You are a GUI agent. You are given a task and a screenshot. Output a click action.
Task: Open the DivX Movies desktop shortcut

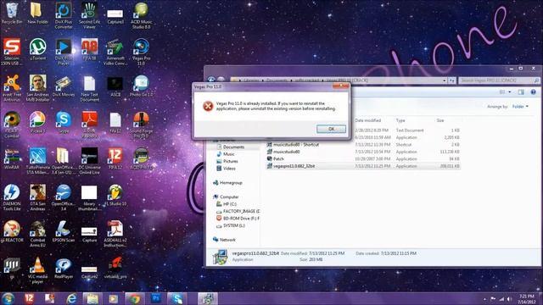[x=64, y=86]
